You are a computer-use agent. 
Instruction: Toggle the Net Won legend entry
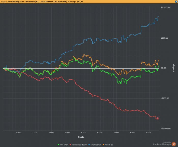[63, 145]
